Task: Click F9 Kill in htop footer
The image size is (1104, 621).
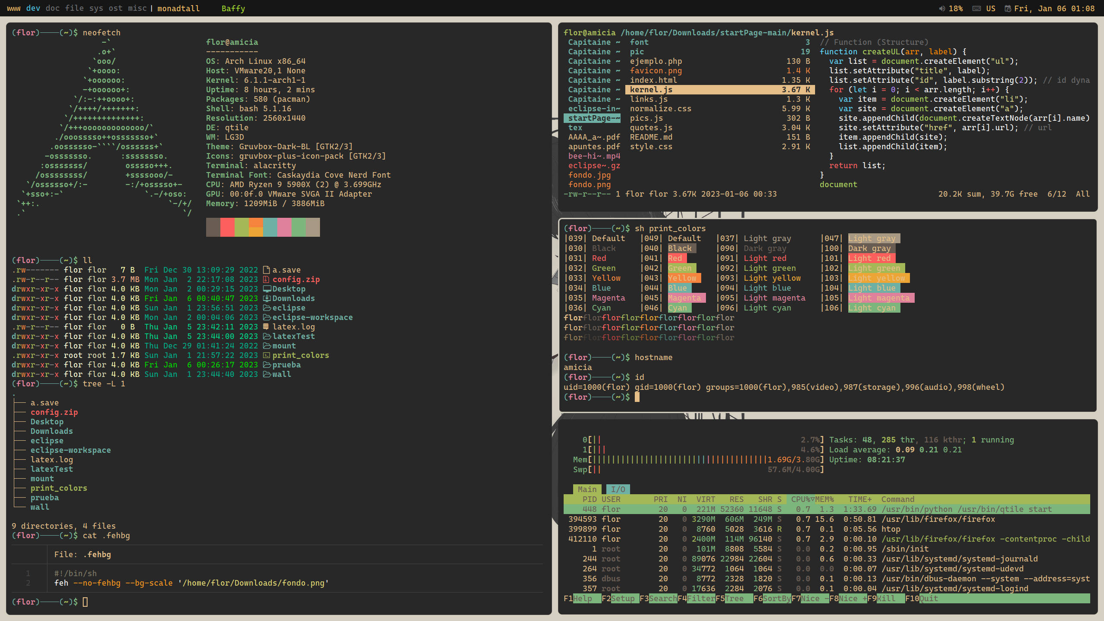Action: pos(886,599)
